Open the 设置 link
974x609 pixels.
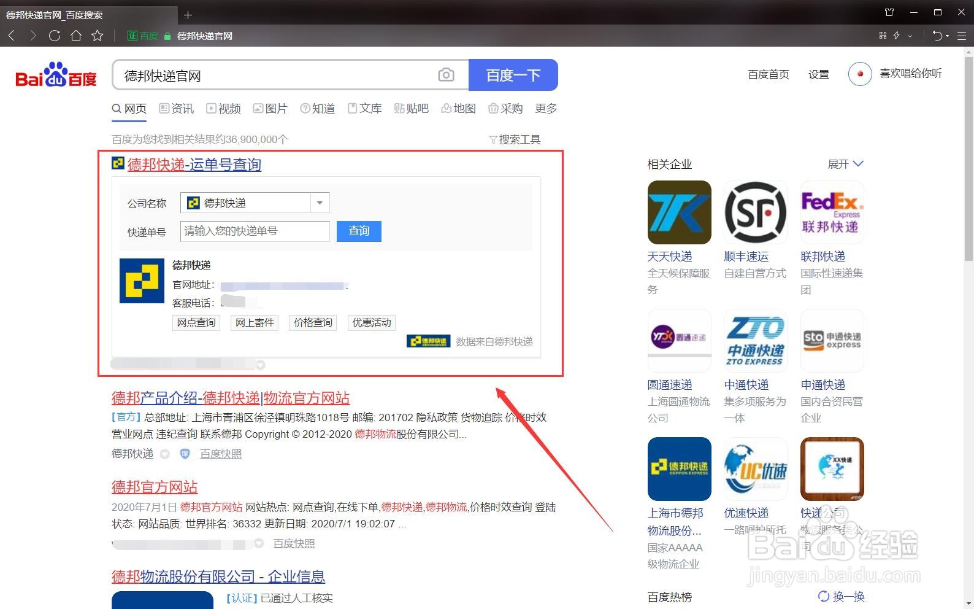(x=819, y=74)
